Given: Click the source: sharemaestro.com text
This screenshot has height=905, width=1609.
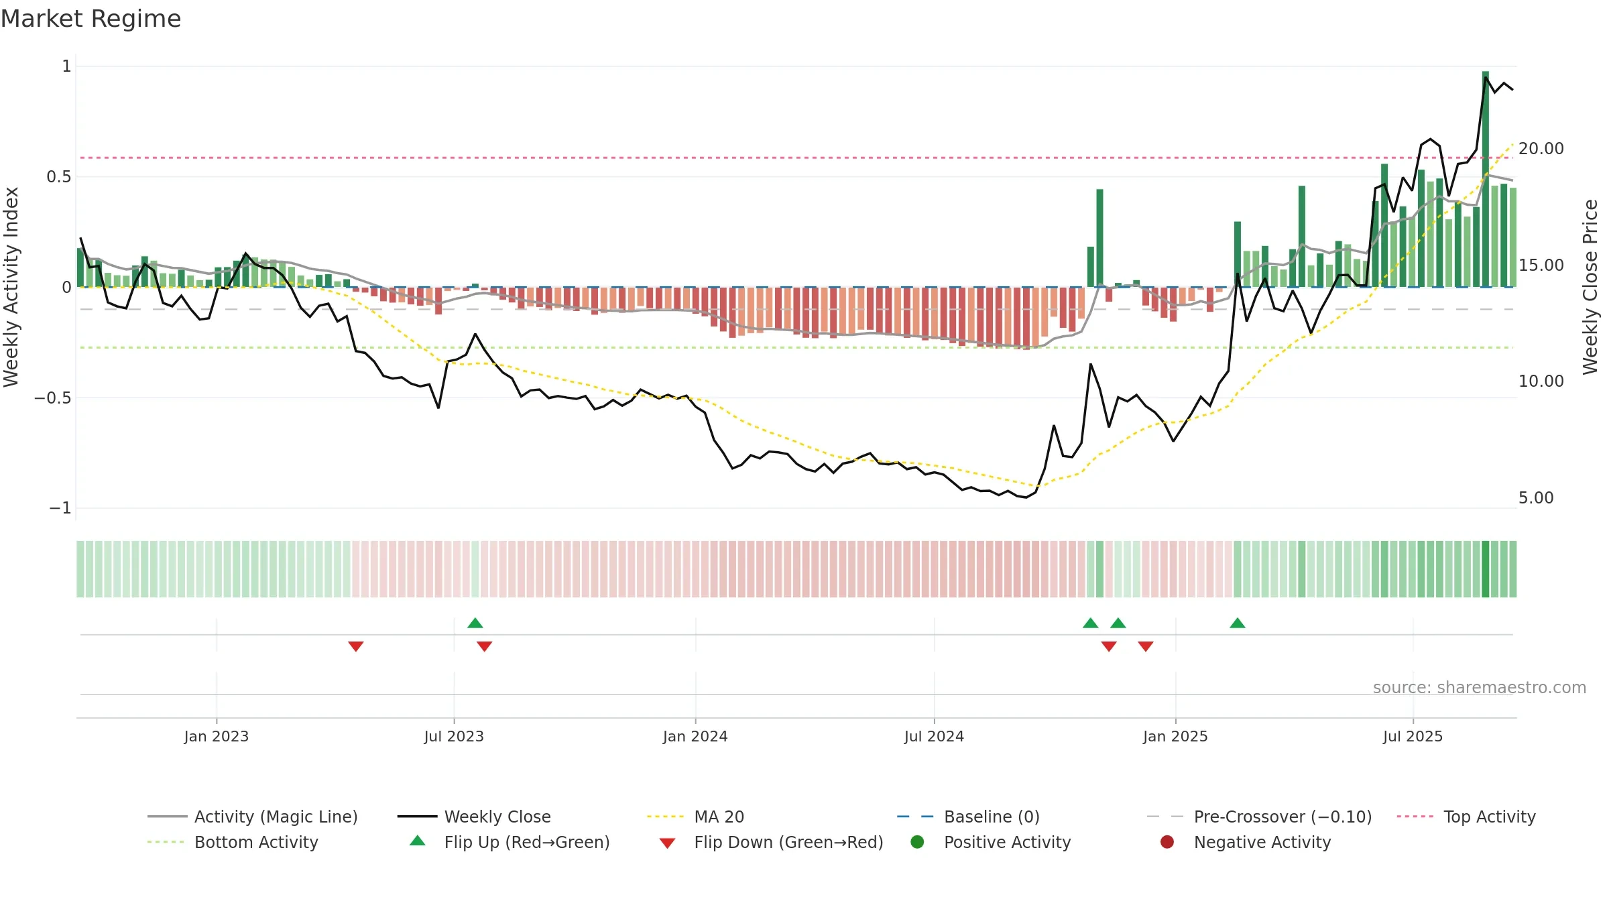Looking at the screenshot, I should [x=1480, y=687].
